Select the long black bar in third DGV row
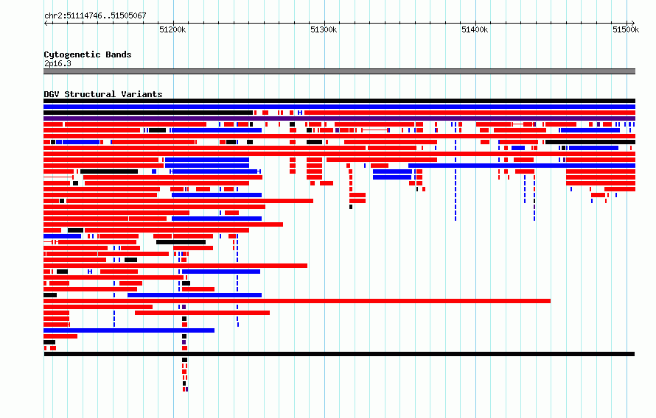The width and height of the screenshot is (656, 418). pyautogui.click(x=148, y=113)
